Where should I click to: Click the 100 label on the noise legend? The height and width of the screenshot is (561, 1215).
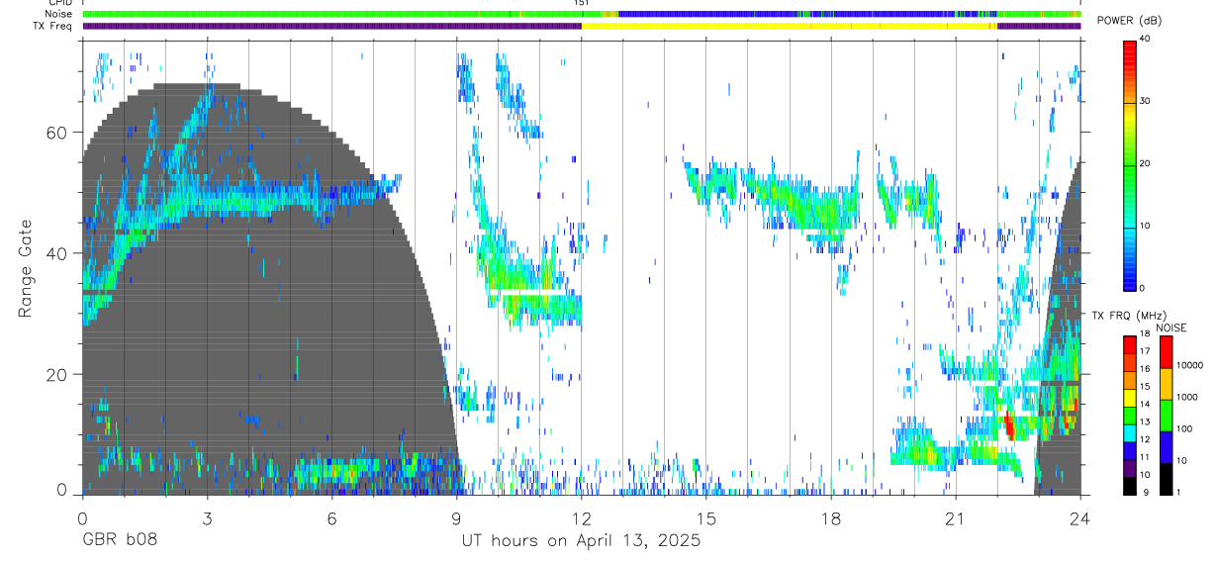pos(1185,428)
